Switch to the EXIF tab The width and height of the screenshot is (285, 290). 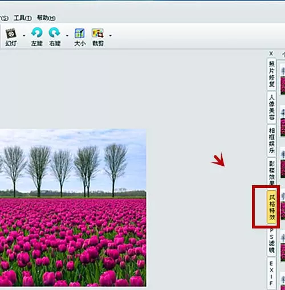click(271, 273)
